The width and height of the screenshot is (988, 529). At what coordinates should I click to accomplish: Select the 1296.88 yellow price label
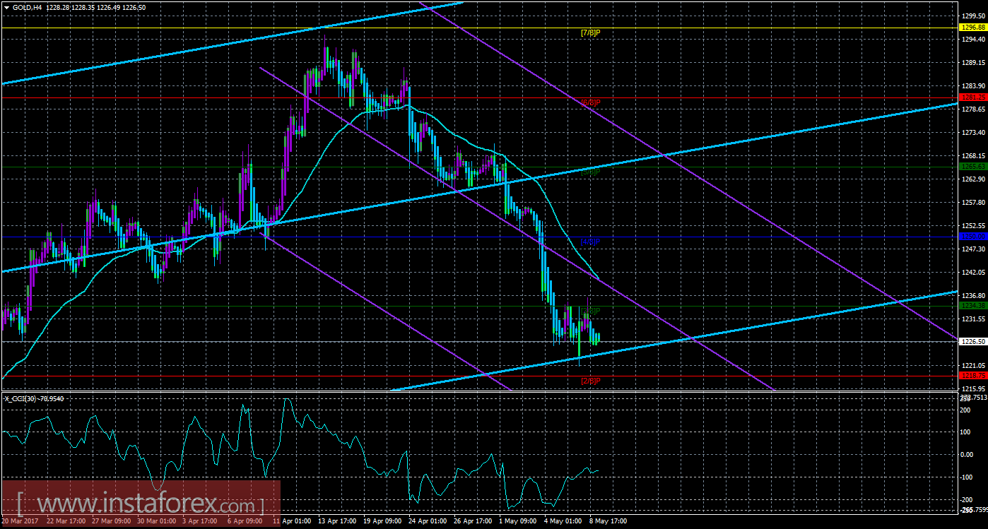[972, 28]
